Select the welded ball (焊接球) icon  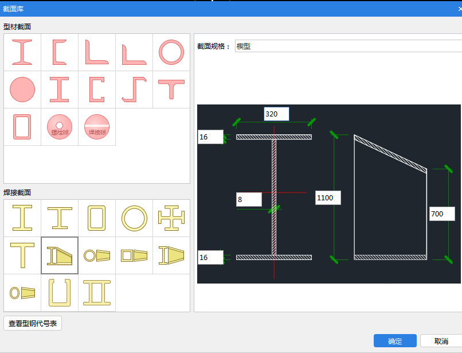[x=97, y=127]
